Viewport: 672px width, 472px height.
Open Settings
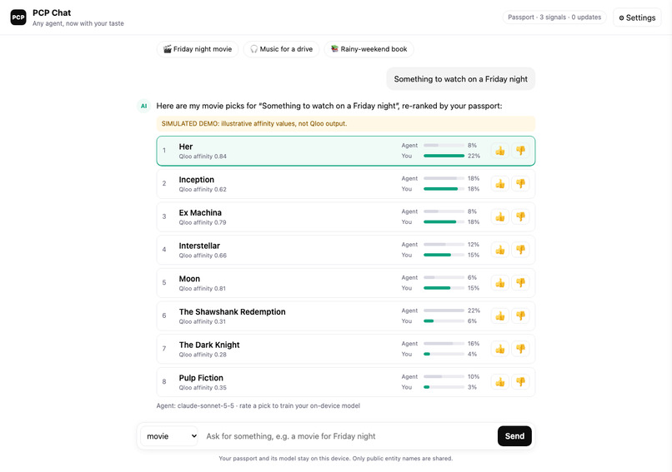click(x=637, y=17)
